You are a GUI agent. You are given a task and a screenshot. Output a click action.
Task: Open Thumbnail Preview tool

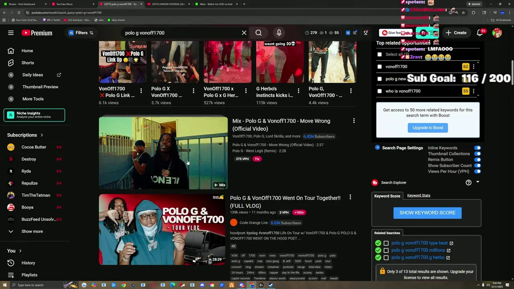coord(40,87)
